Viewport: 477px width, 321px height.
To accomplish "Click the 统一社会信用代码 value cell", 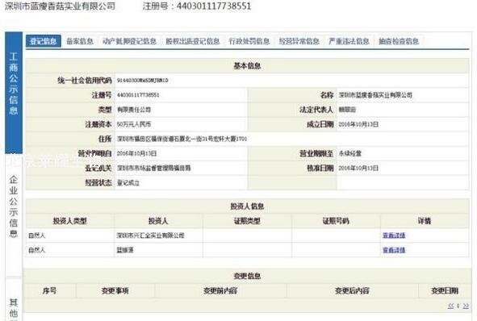I will pyautogui.click(x=291, y=81).
